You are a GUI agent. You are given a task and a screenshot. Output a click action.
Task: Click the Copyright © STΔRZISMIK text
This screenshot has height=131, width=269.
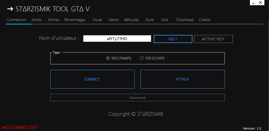pyautogui.click(x=136, y=114)
